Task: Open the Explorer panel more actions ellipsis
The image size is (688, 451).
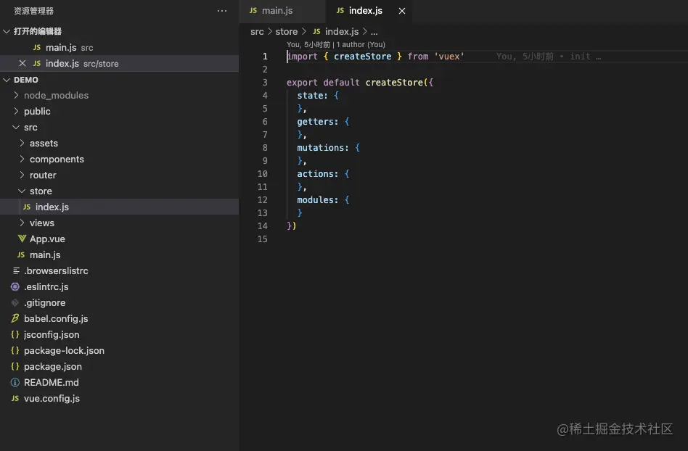Action: (222, 11)
